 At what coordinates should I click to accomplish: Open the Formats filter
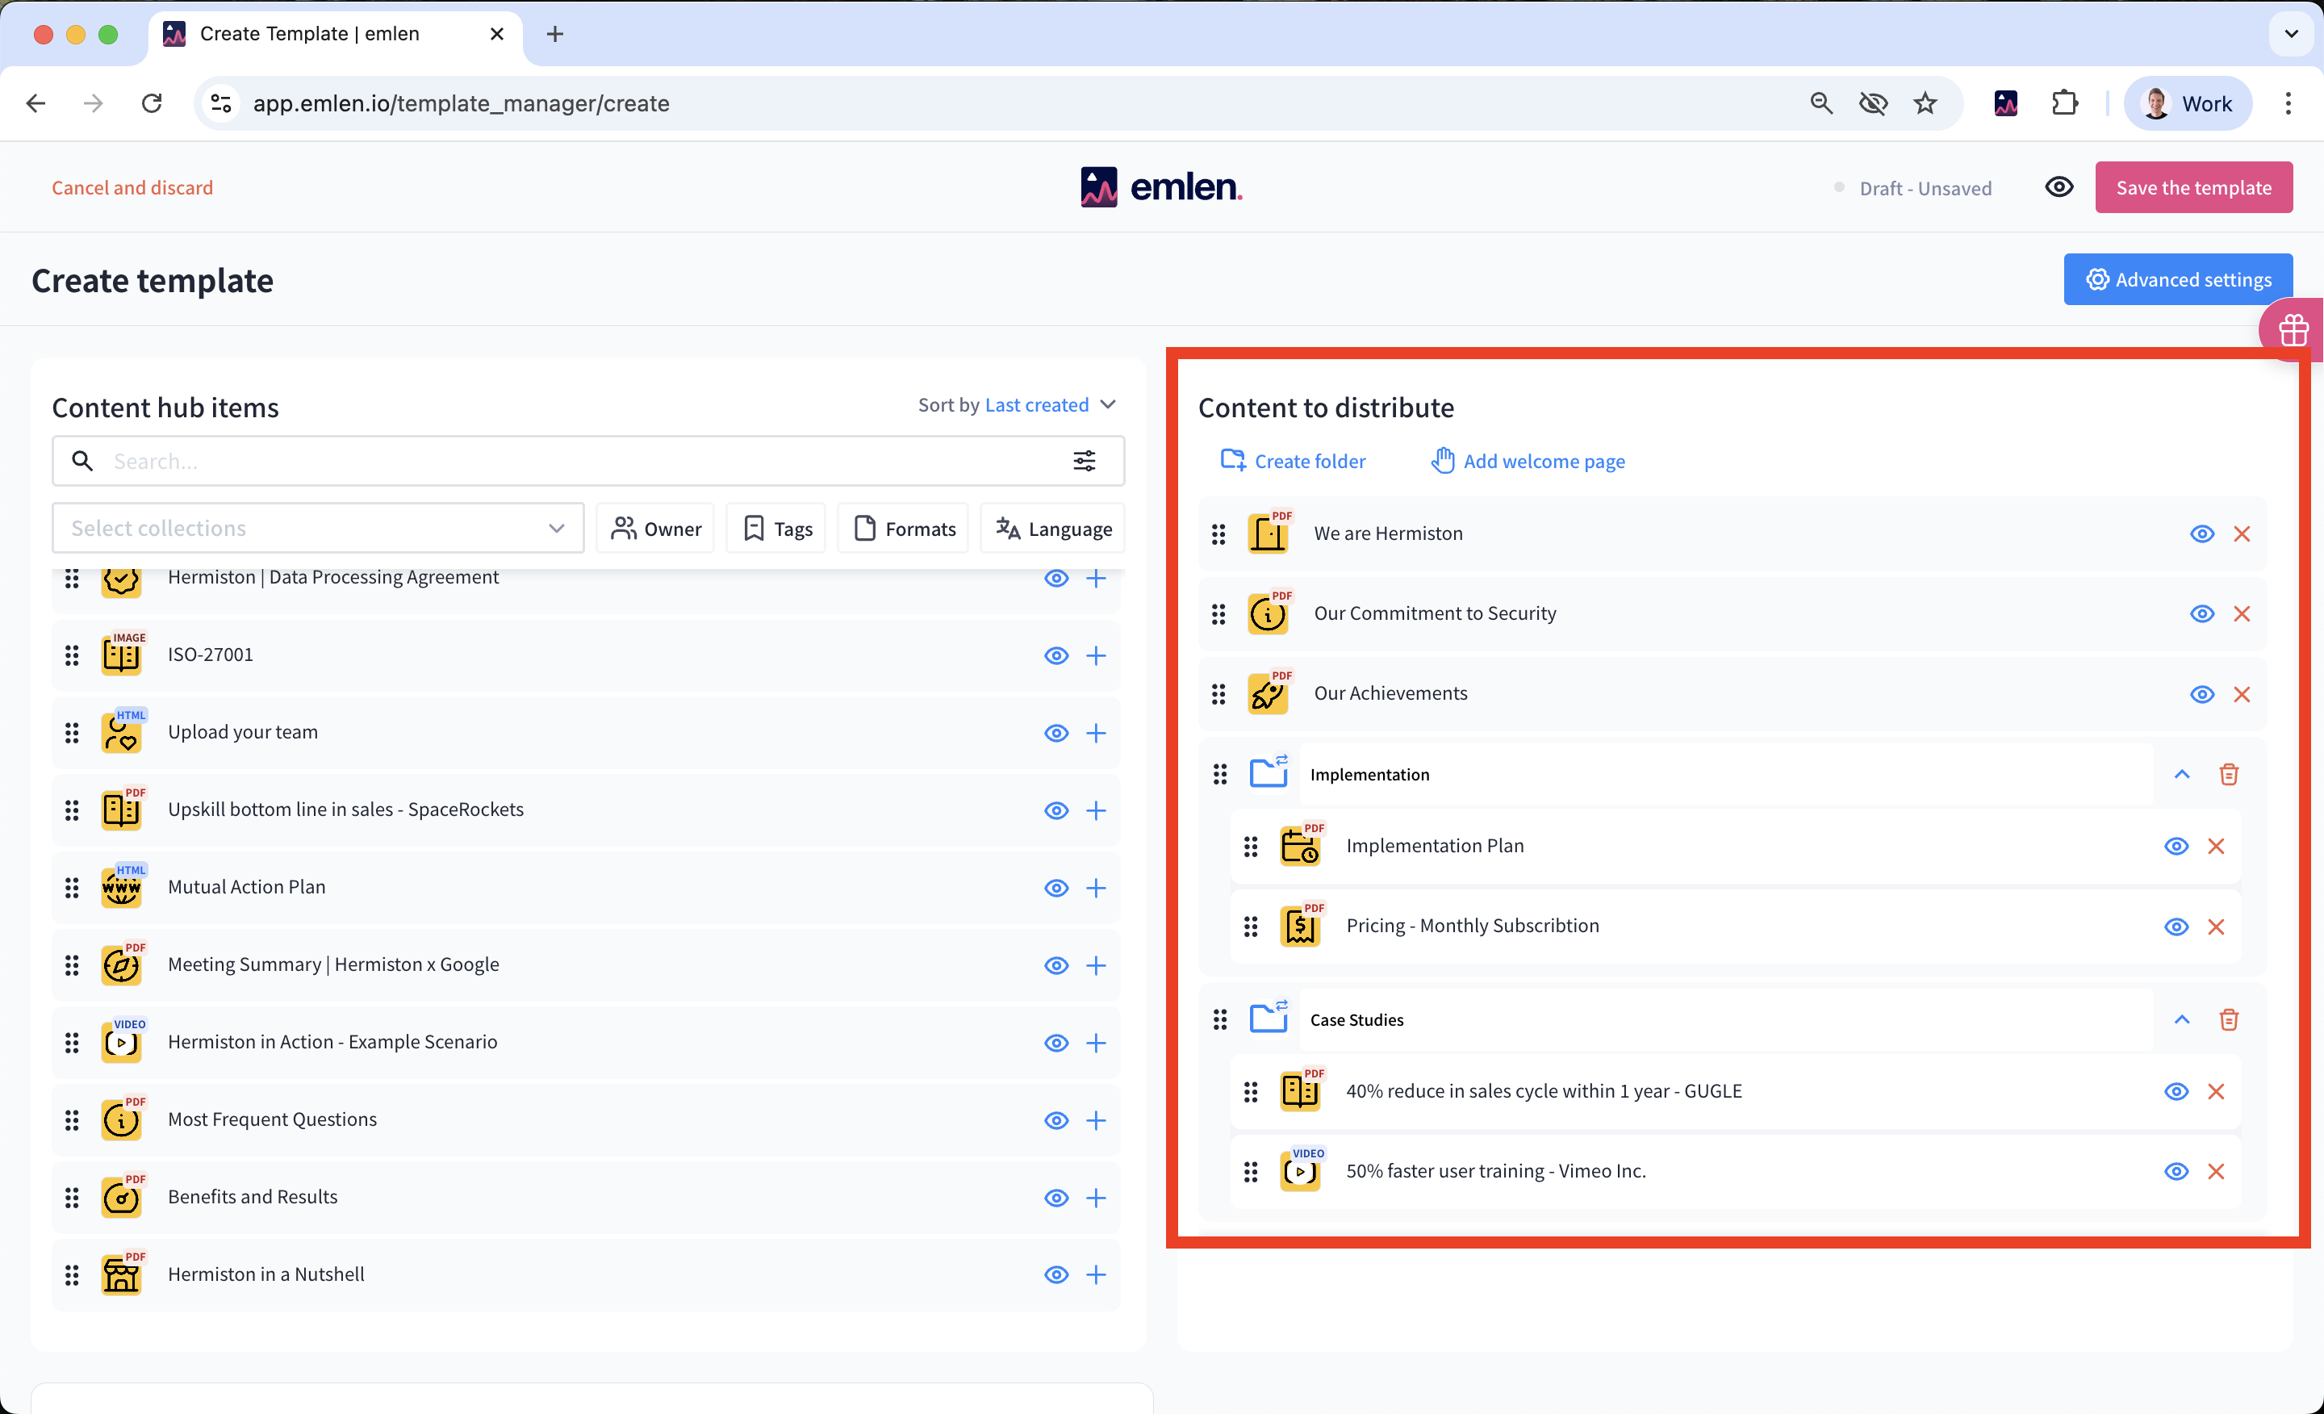(904, 529)
